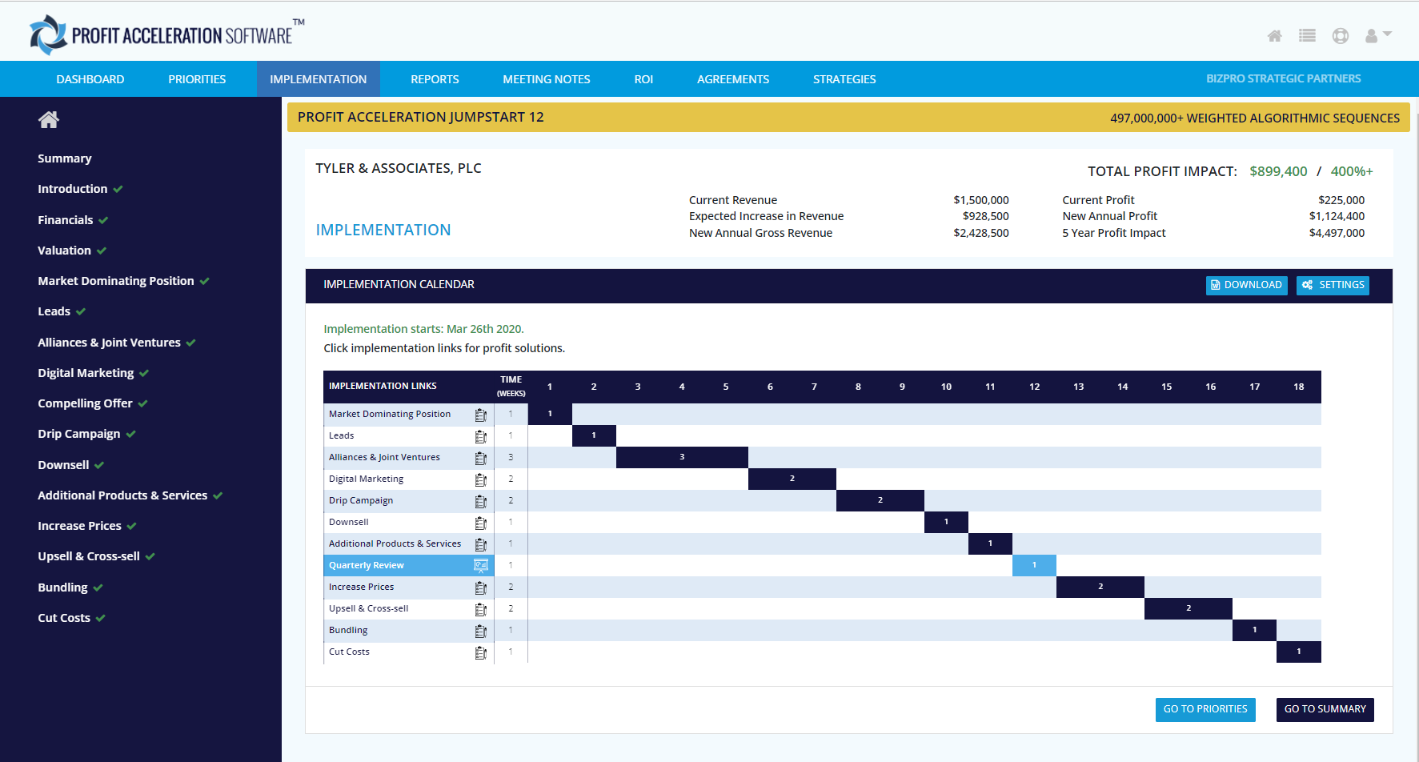Click the home icon in the top-right header
Image resolution: width=1419 pixels, height=762 pixels.
pos(1274,36)
